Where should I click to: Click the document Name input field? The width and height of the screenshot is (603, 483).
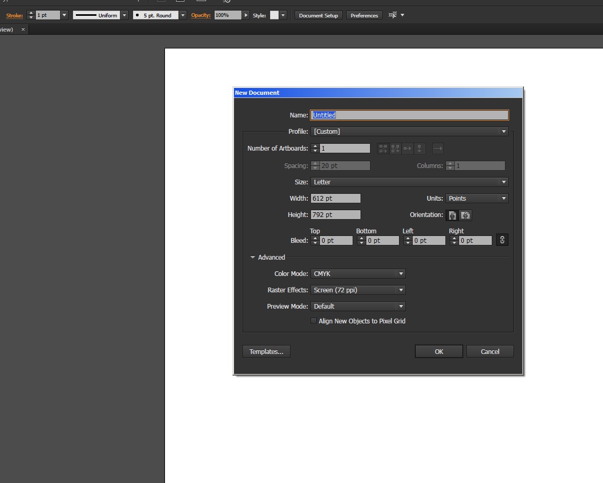410,115
